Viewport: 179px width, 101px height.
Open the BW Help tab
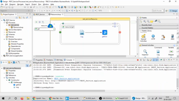(x=58, y=60)
